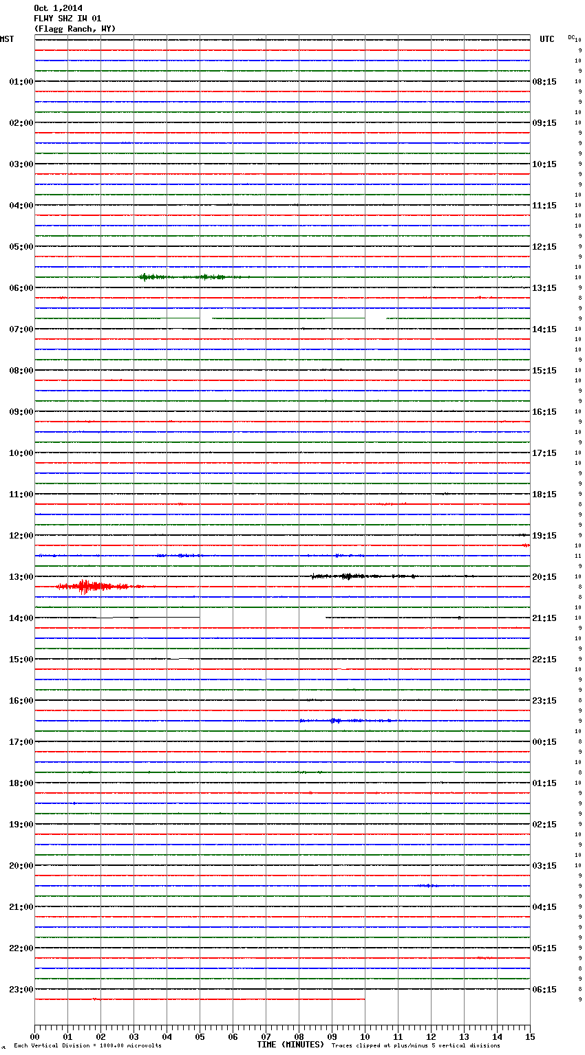
Task: Select the 03:00 MST time label
Action: coord(21,164)
